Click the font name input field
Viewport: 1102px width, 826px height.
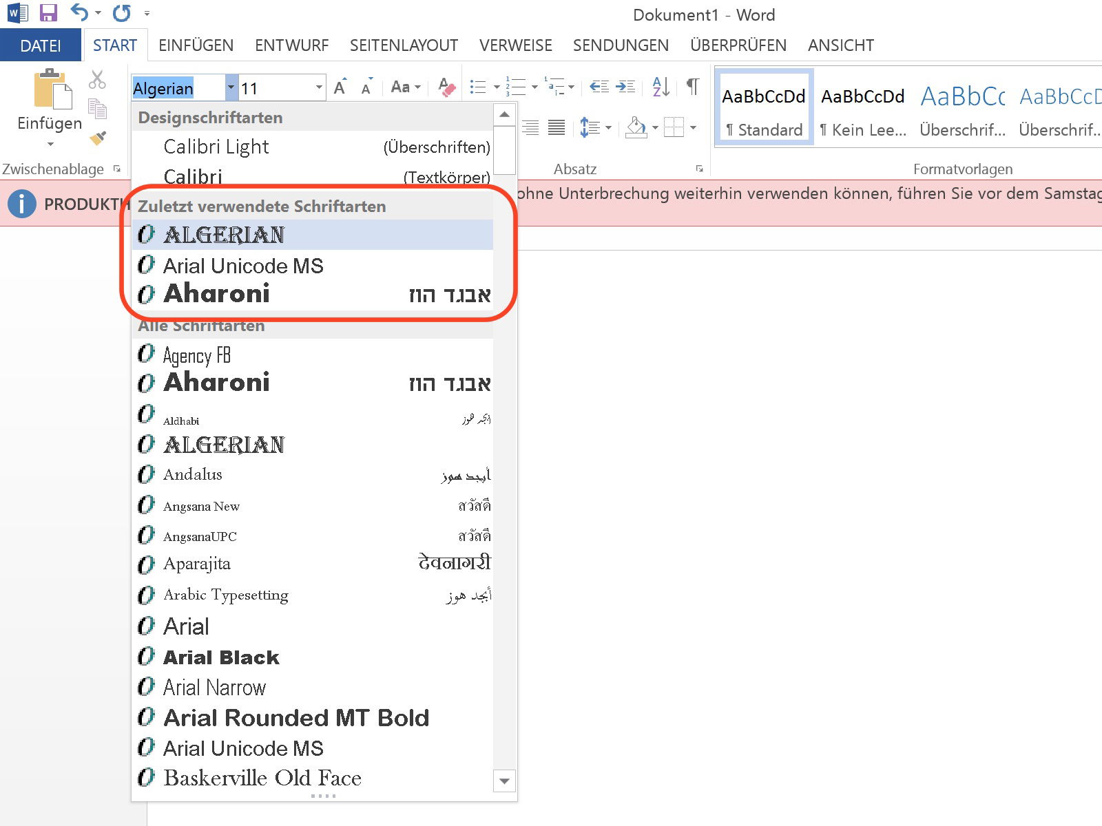click(178, 88)
